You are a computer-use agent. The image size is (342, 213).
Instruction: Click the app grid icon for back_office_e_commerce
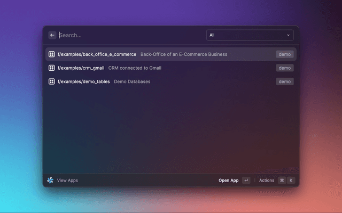pyautogui.click(x=52, y=54)
